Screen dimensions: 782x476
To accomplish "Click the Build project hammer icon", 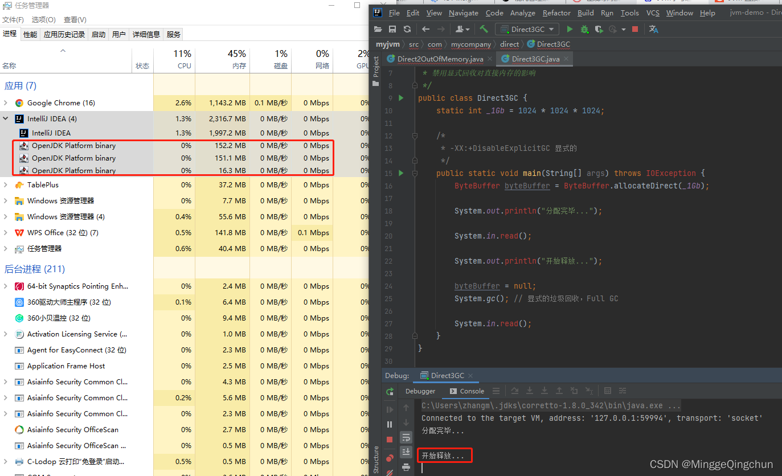I will pos(484,29).
